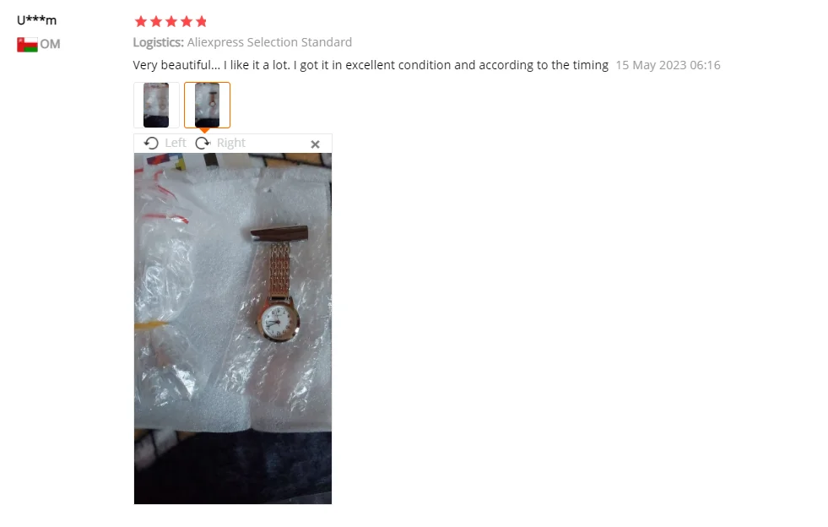Rotate the photo left using the counterclockwise icon
This screenshot has height=527, width=828.
[151, 144]
